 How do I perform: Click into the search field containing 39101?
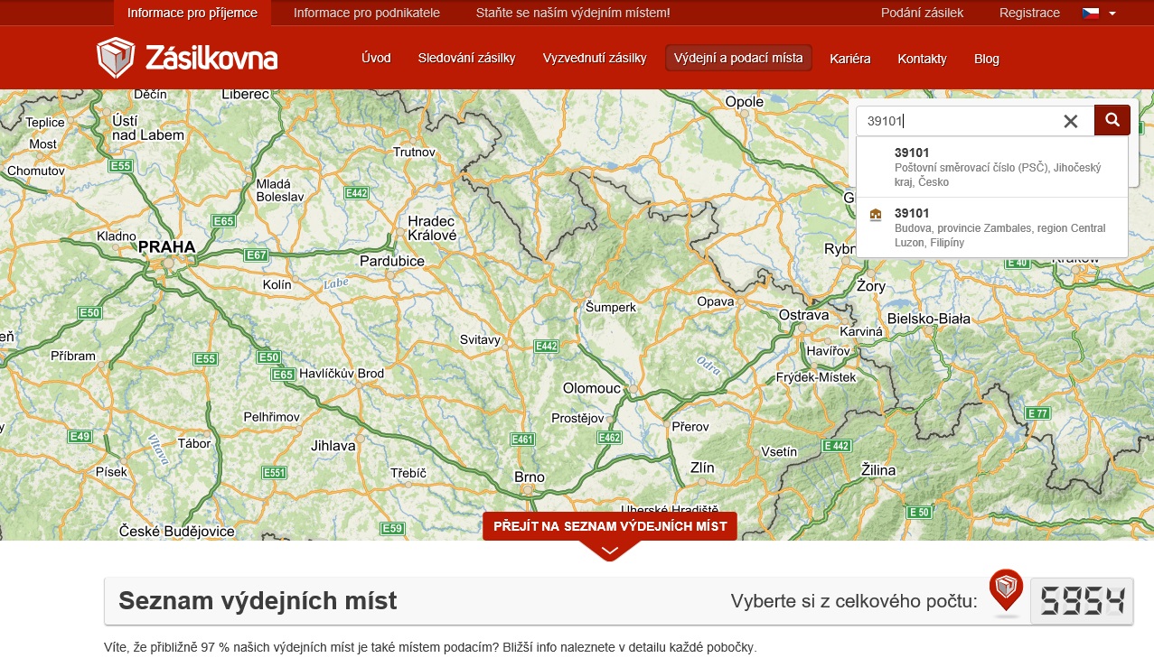[x=958, y=121]
